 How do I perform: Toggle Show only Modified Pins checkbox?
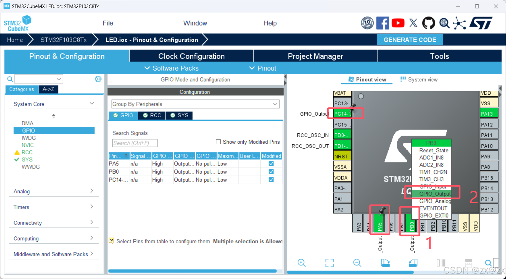218,142
